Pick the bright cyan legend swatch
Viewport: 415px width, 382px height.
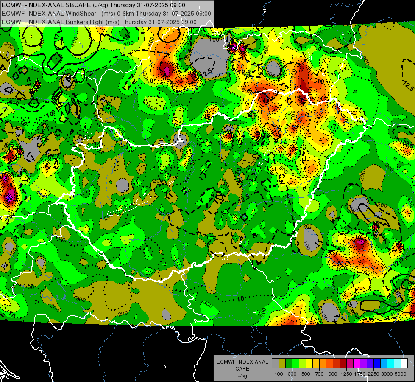[x=391, y=363]
